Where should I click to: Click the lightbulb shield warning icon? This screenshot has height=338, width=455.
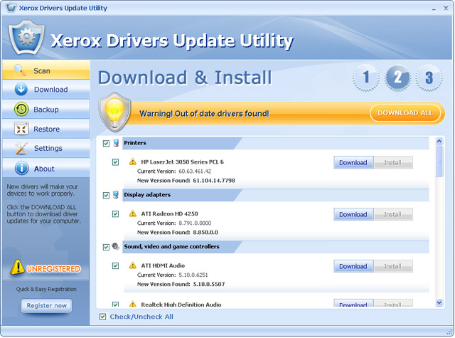click(114, 112)
